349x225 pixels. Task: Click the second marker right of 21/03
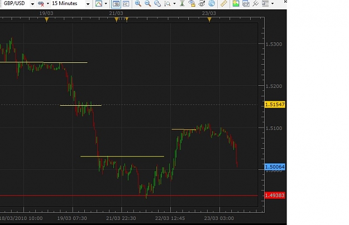[127, 20]
